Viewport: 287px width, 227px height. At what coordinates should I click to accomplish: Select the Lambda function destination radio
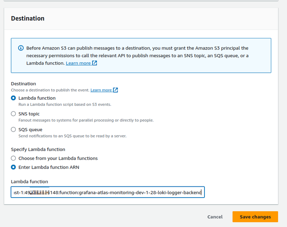point(14,98)
